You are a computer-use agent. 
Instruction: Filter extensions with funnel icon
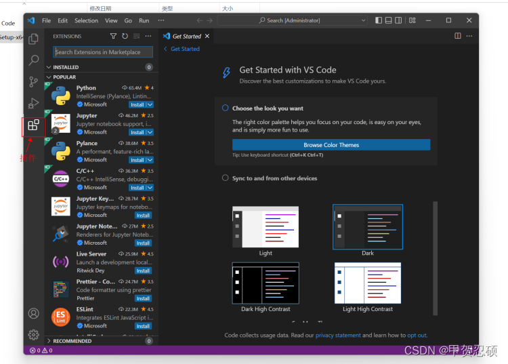click(113, 36)
